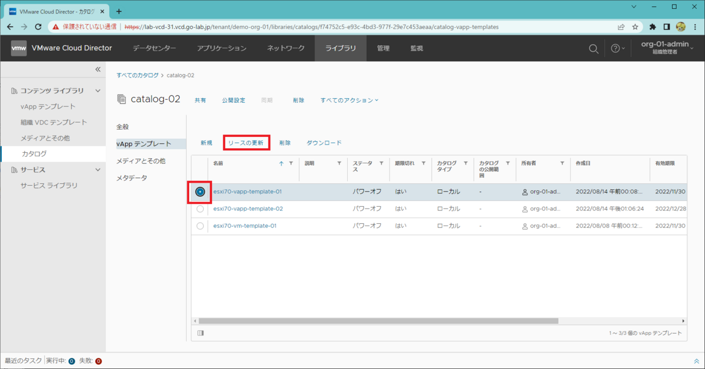The width and height of the screenshot is (705, 369).
Task: Click the catalog-02 title icon
Action: point(122,99)
